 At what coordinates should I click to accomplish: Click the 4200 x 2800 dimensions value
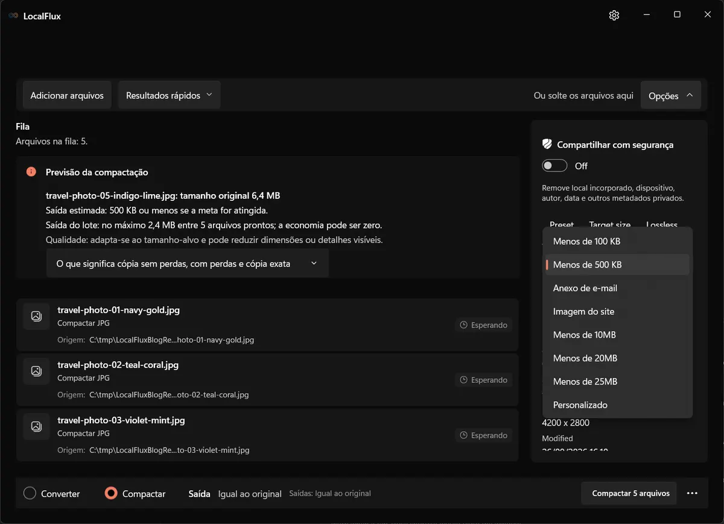point(565,423)
